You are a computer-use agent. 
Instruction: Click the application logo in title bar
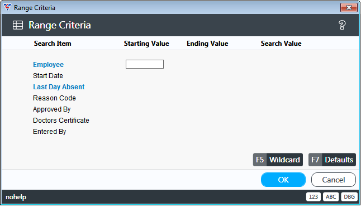7,7
